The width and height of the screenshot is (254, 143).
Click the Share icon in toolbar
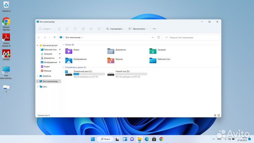[x=91, y=29]
